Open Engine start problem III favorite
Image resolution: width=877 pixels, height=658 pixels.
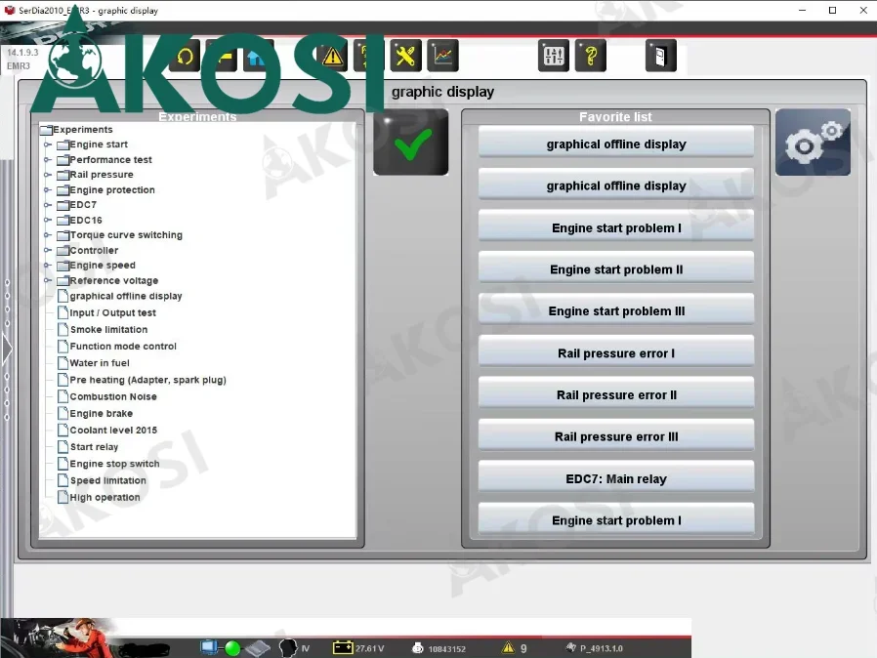point(616,311)
